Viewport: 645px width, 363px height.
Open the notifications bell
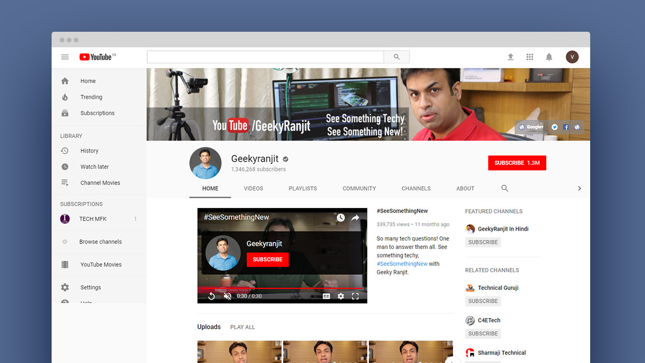tap(549, 57)
